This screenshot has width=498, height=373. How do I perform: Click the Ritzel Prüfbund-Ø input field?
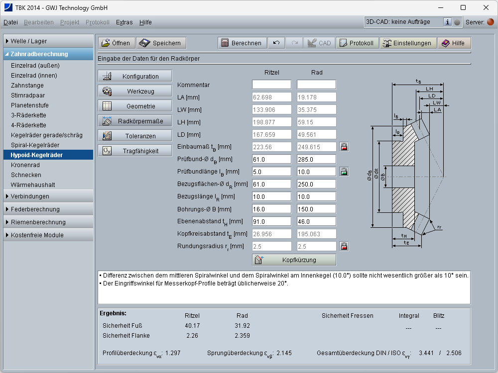pyautogui.click(x=271, y=159)
